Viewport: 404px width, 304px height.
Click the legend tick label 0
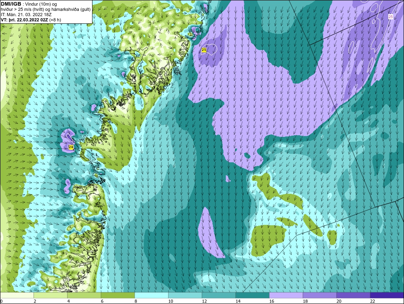pyautogui.click(x=1, y=301)
